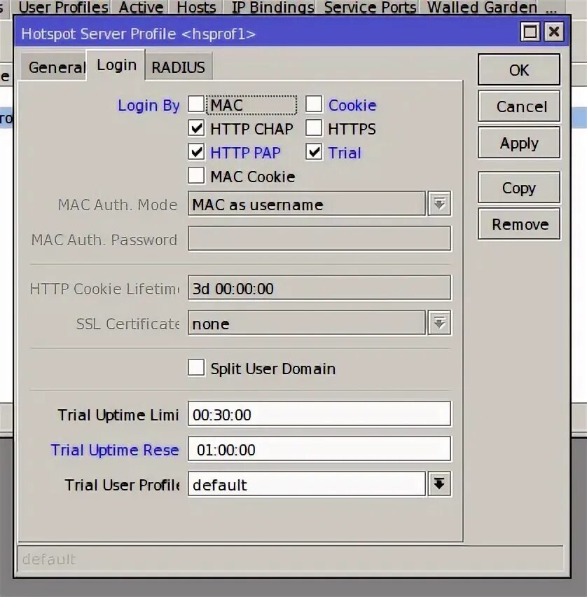This screenshot has height=597, width=587.
Task: Open the MAC Auth. Mode dropdown
Action: tap(440, 204)
